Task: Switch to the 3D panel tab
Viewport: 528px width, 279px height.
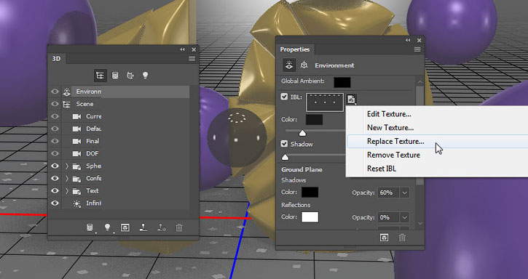Action: pyautogui.click(x=56, y=59)
